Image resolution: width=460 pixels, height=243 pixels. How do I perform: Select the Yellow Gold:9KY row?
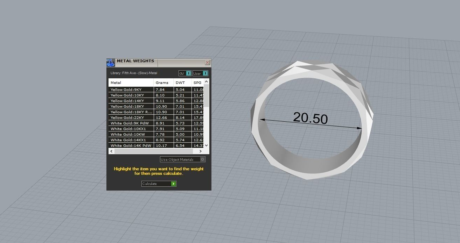pyautogui.click(x=156, y=90)
